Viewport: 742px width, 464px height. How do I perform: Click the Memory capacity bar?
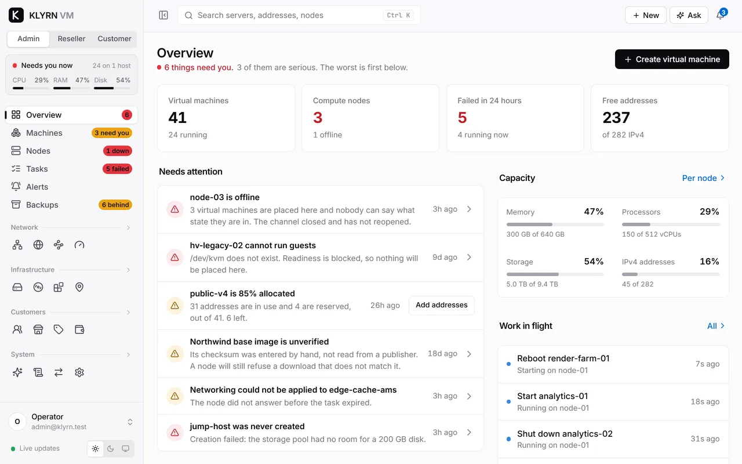pyautogui.click(x=555, y=224)
